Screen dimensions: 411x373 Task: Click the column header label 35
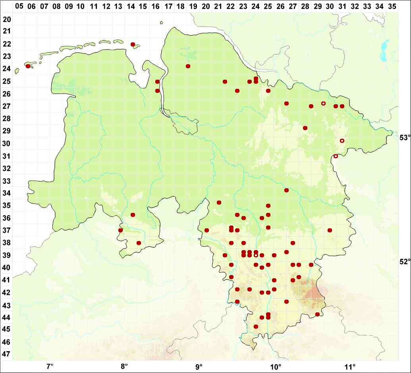392,6
